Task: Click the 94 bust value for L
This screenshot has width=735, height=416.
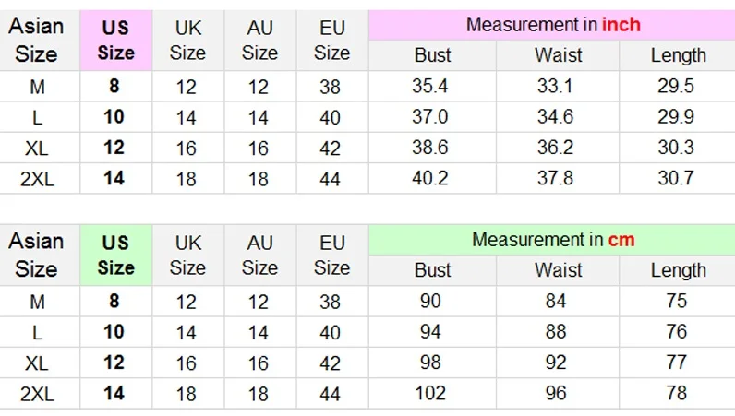Action: (x=430, y=332)
